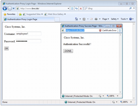Open the Tools menu

click(124, 19)
